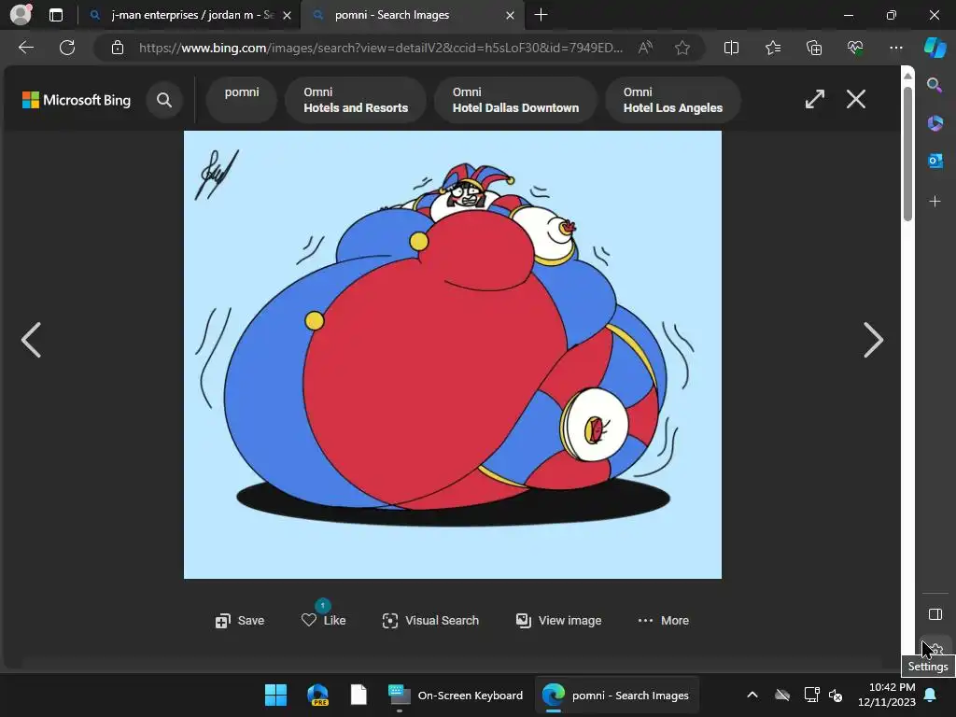Click the Microsoft Bing logo
The width and height of the screenshot is (956, 717).
(x=77, y=100)
